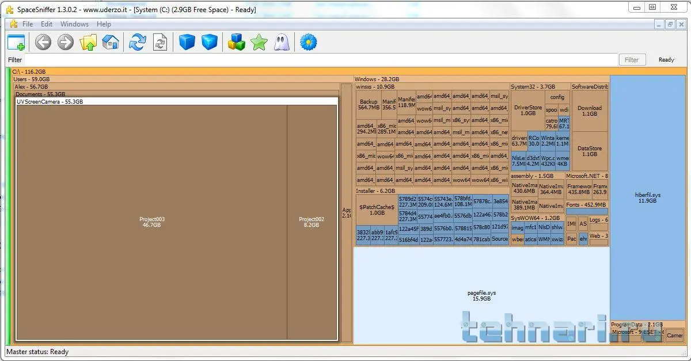Click the document rescan icon
The height and width of the screenshot is (361, 691).
coord(160,42)
